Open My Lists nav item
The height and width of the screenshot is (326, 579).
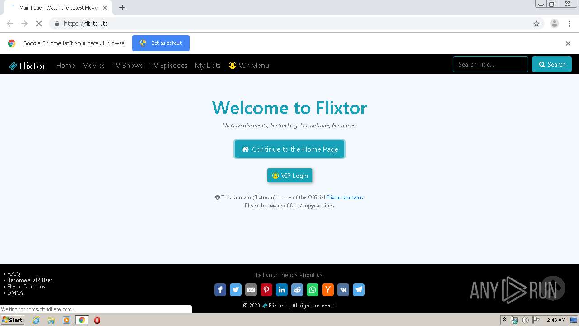coord(208,66)
